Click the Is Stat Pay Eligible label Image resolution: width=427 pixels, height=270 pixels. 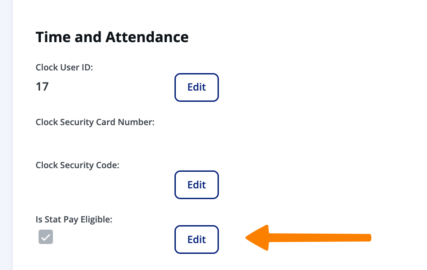(74, 219)
